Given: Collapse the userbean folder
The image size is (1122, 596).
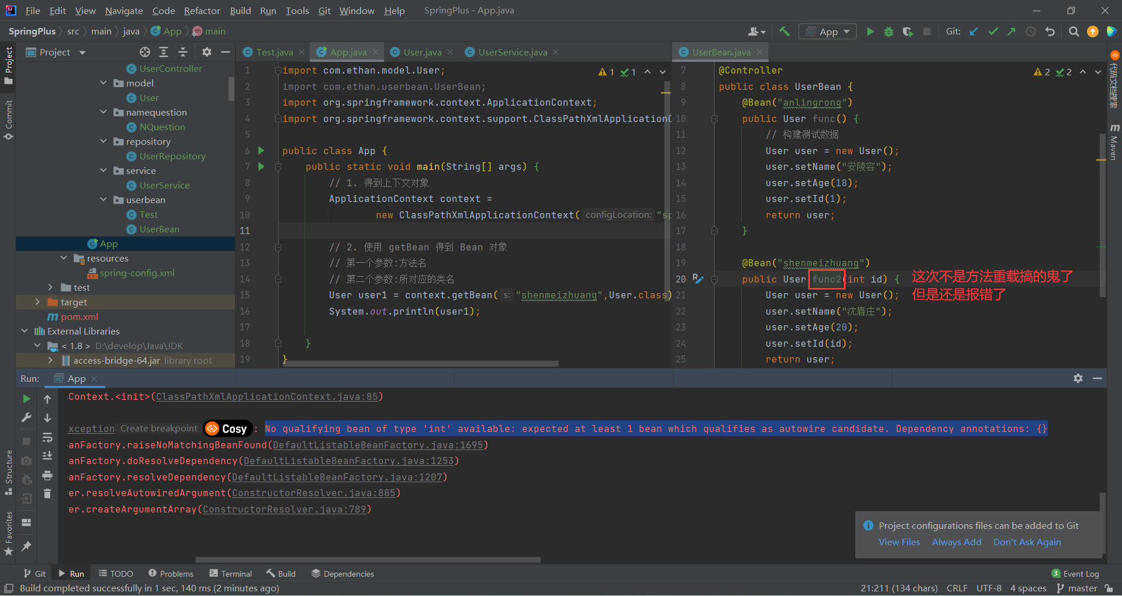Looking at the screenshot, I should [x=103, y=200].
